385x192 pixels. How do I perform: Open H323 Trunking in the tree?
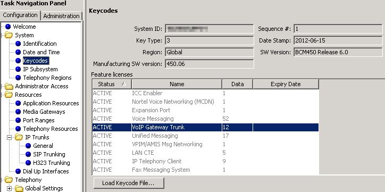pos(52,163)
